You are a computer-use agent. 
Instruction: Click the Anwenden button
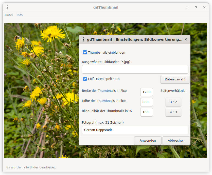point(148,140)
